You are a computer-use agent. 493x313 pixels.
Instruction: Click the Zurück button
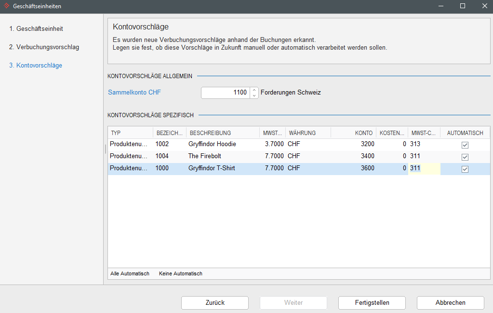coord(215,302)
